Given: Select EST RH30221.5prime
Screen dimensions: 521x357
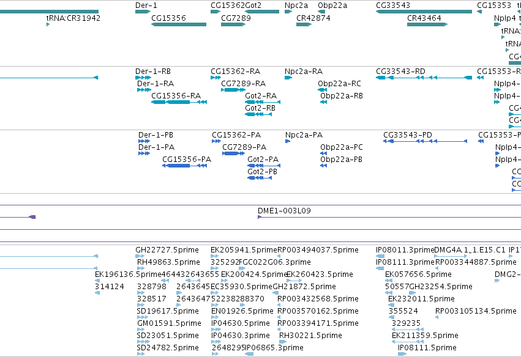Looking at the screenshot, I should tap(283, 342).
